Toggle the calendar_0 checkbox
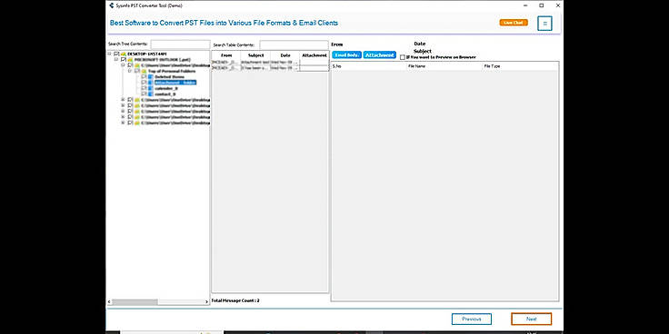669x334 pixels. point(144,88)
